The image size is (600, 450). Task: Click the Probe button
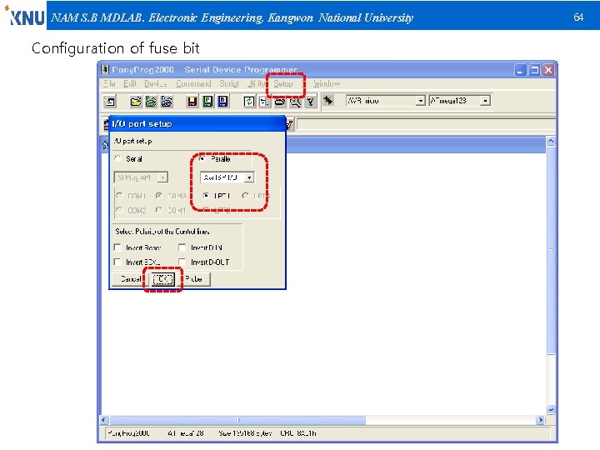pyautogui.click(x=194, y=278)
